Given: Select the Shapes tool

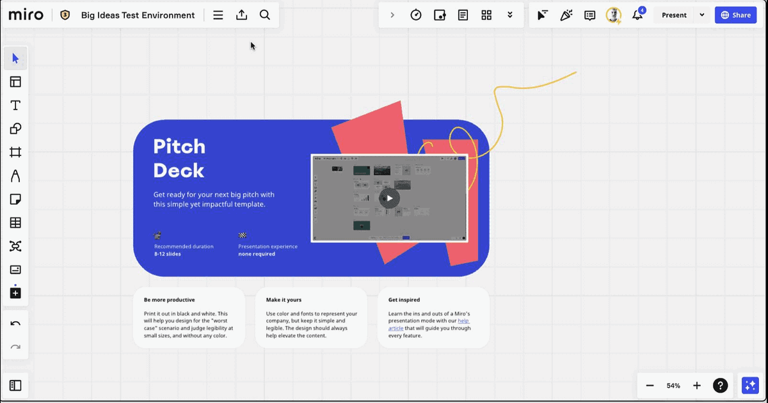Looking at the screenshot, I should (15, 129).
